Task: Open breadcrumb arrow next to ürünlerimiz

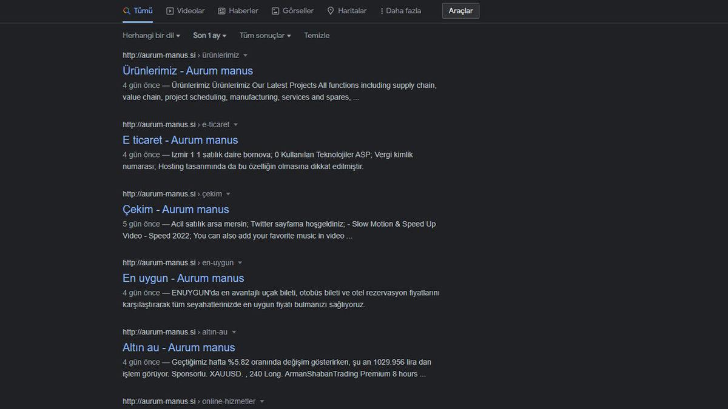Action: pos(245,55)
